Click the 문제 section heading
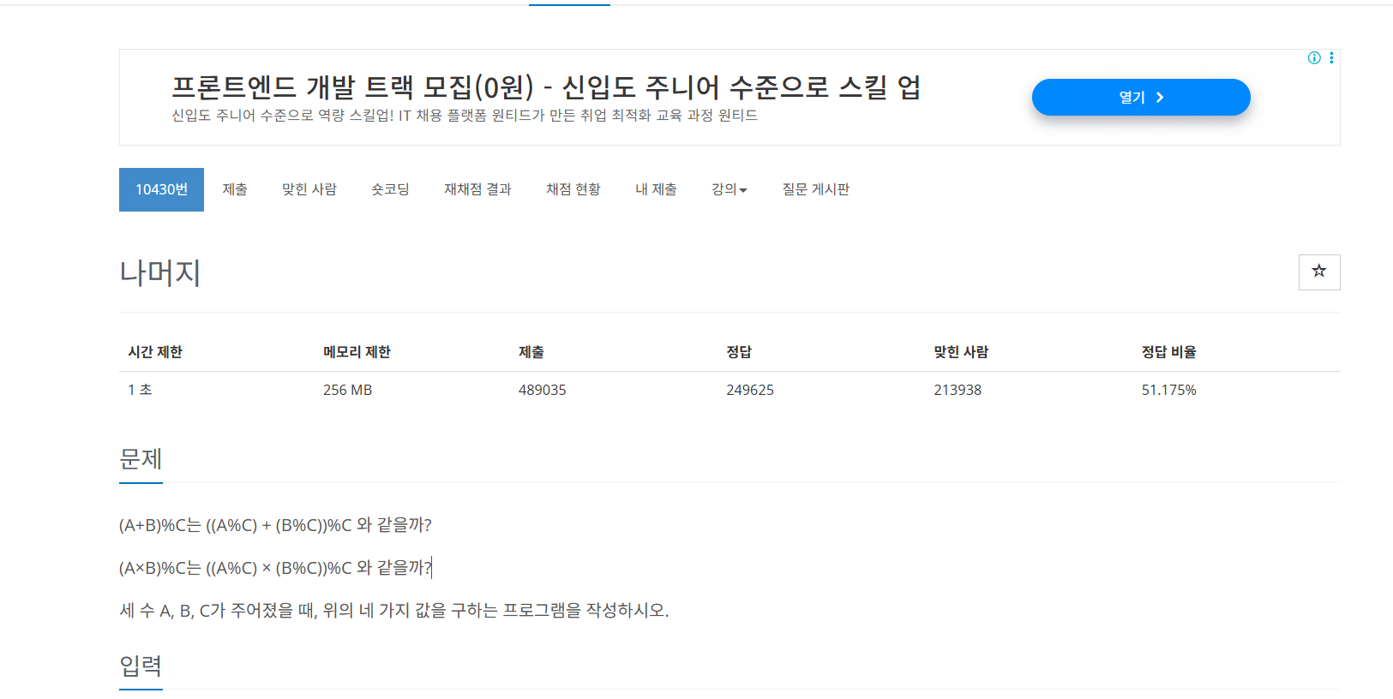The height and width of the screenshot is (699, 1393). (x=141, y=459)
